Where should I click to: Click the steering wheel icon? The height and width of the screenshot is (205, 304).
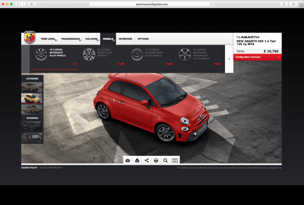156,161
